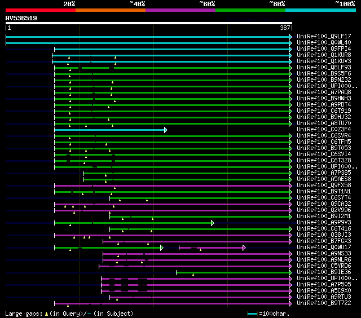Click the cyan 100char scale bar
Image resolution: width=361 pixels, height=318 pixels.
tap(252, 314)
